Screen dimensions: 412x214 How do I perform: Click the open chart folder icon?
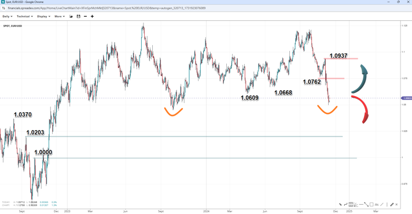pos(71,16)
